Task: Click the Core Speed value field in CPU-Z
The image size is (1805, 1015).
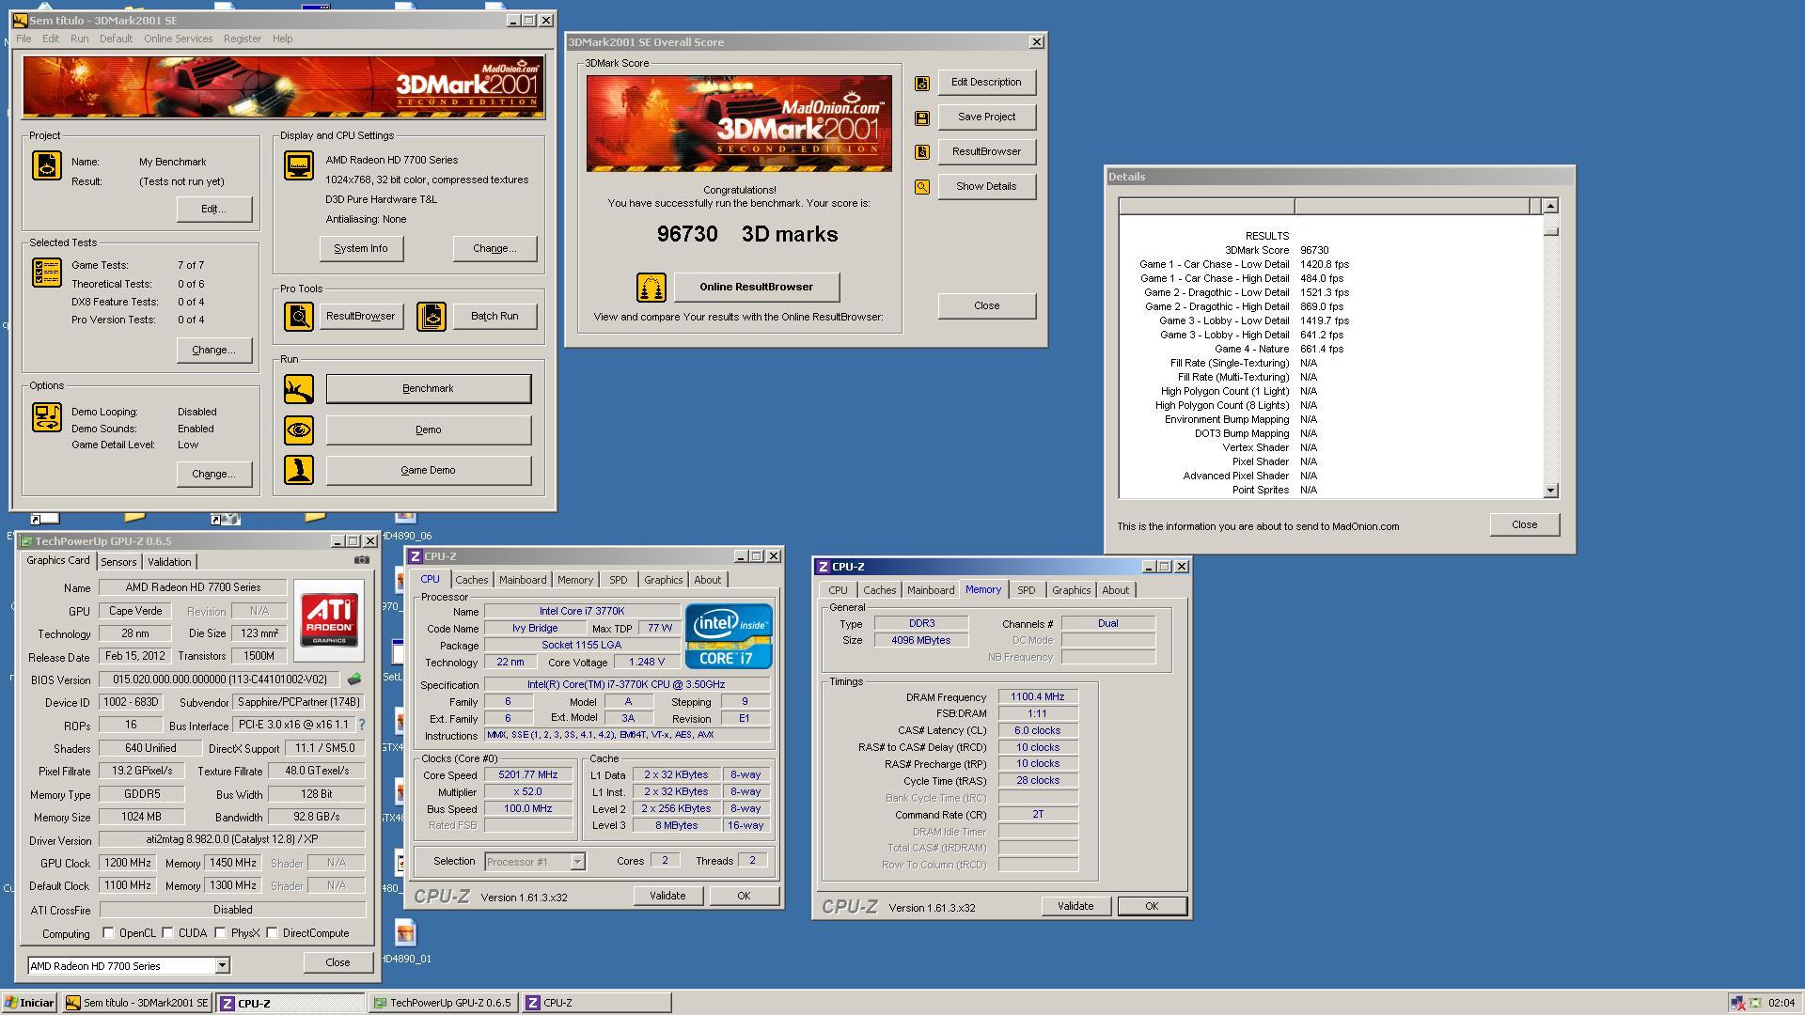Action: [x=528, y=775]
